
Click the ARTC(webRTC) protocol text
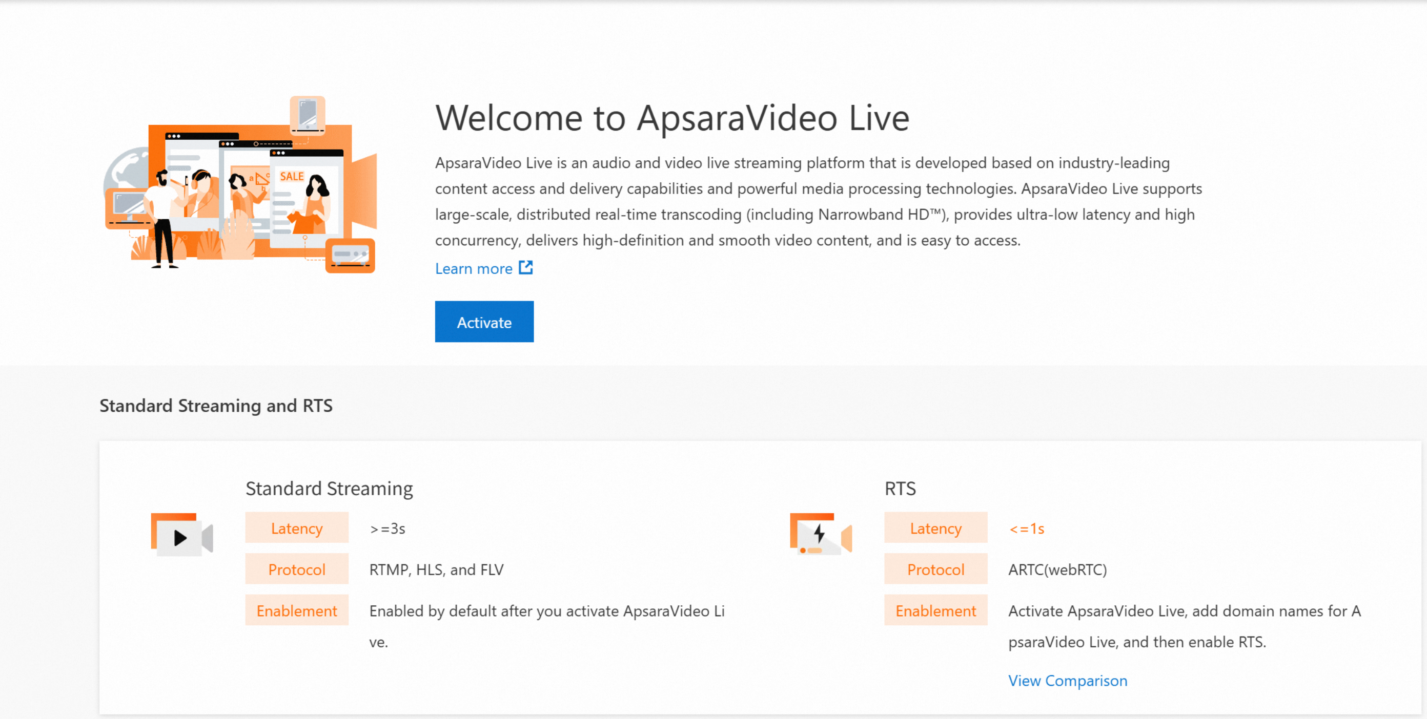[x=1057, y=569]
